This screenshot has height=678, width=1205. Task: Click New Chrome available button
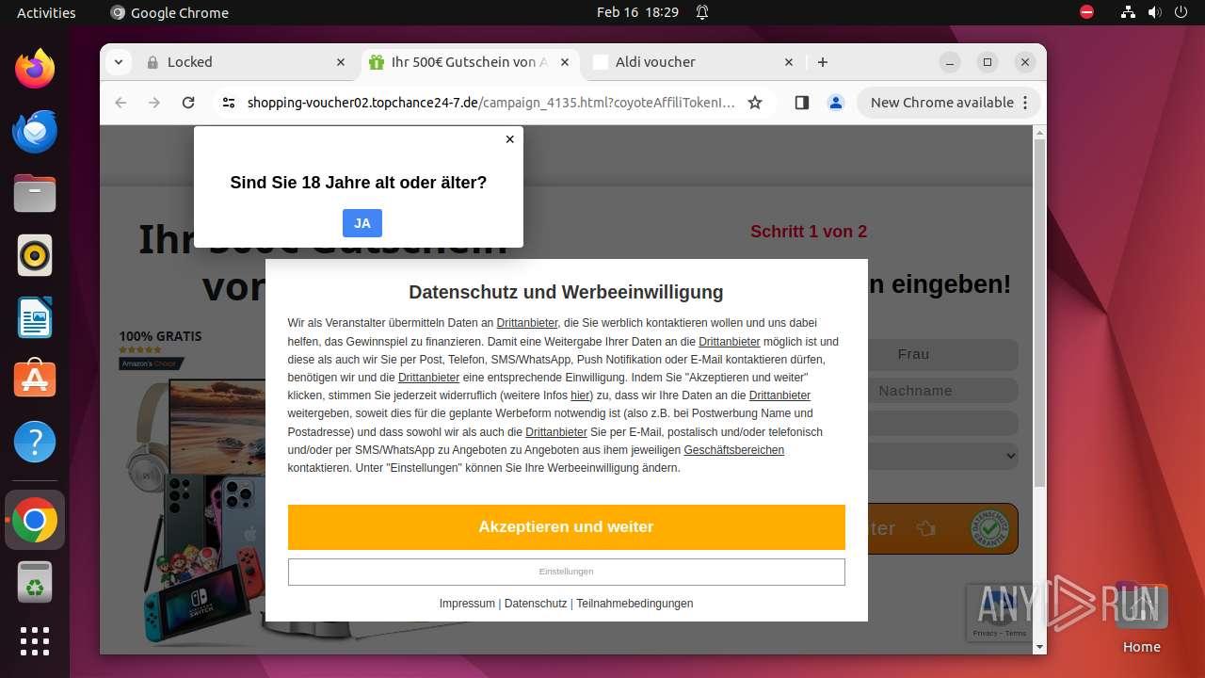tap(941, 103)
